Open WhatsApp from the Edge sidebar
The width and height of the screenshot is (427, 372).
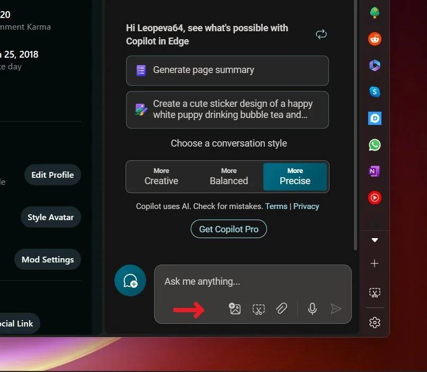[x=375, y=144]
